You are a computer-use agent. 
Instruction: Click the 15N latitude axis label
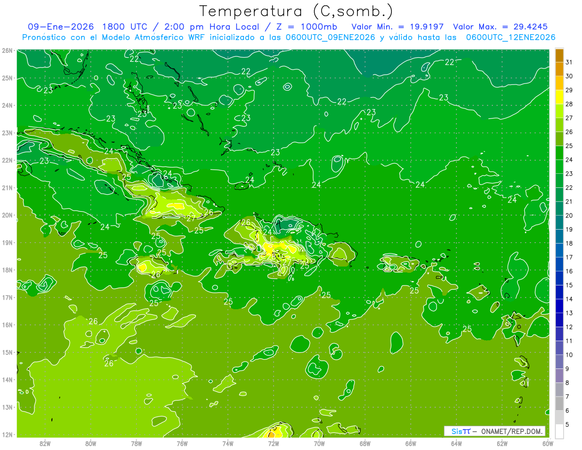[x=7, y=352]
